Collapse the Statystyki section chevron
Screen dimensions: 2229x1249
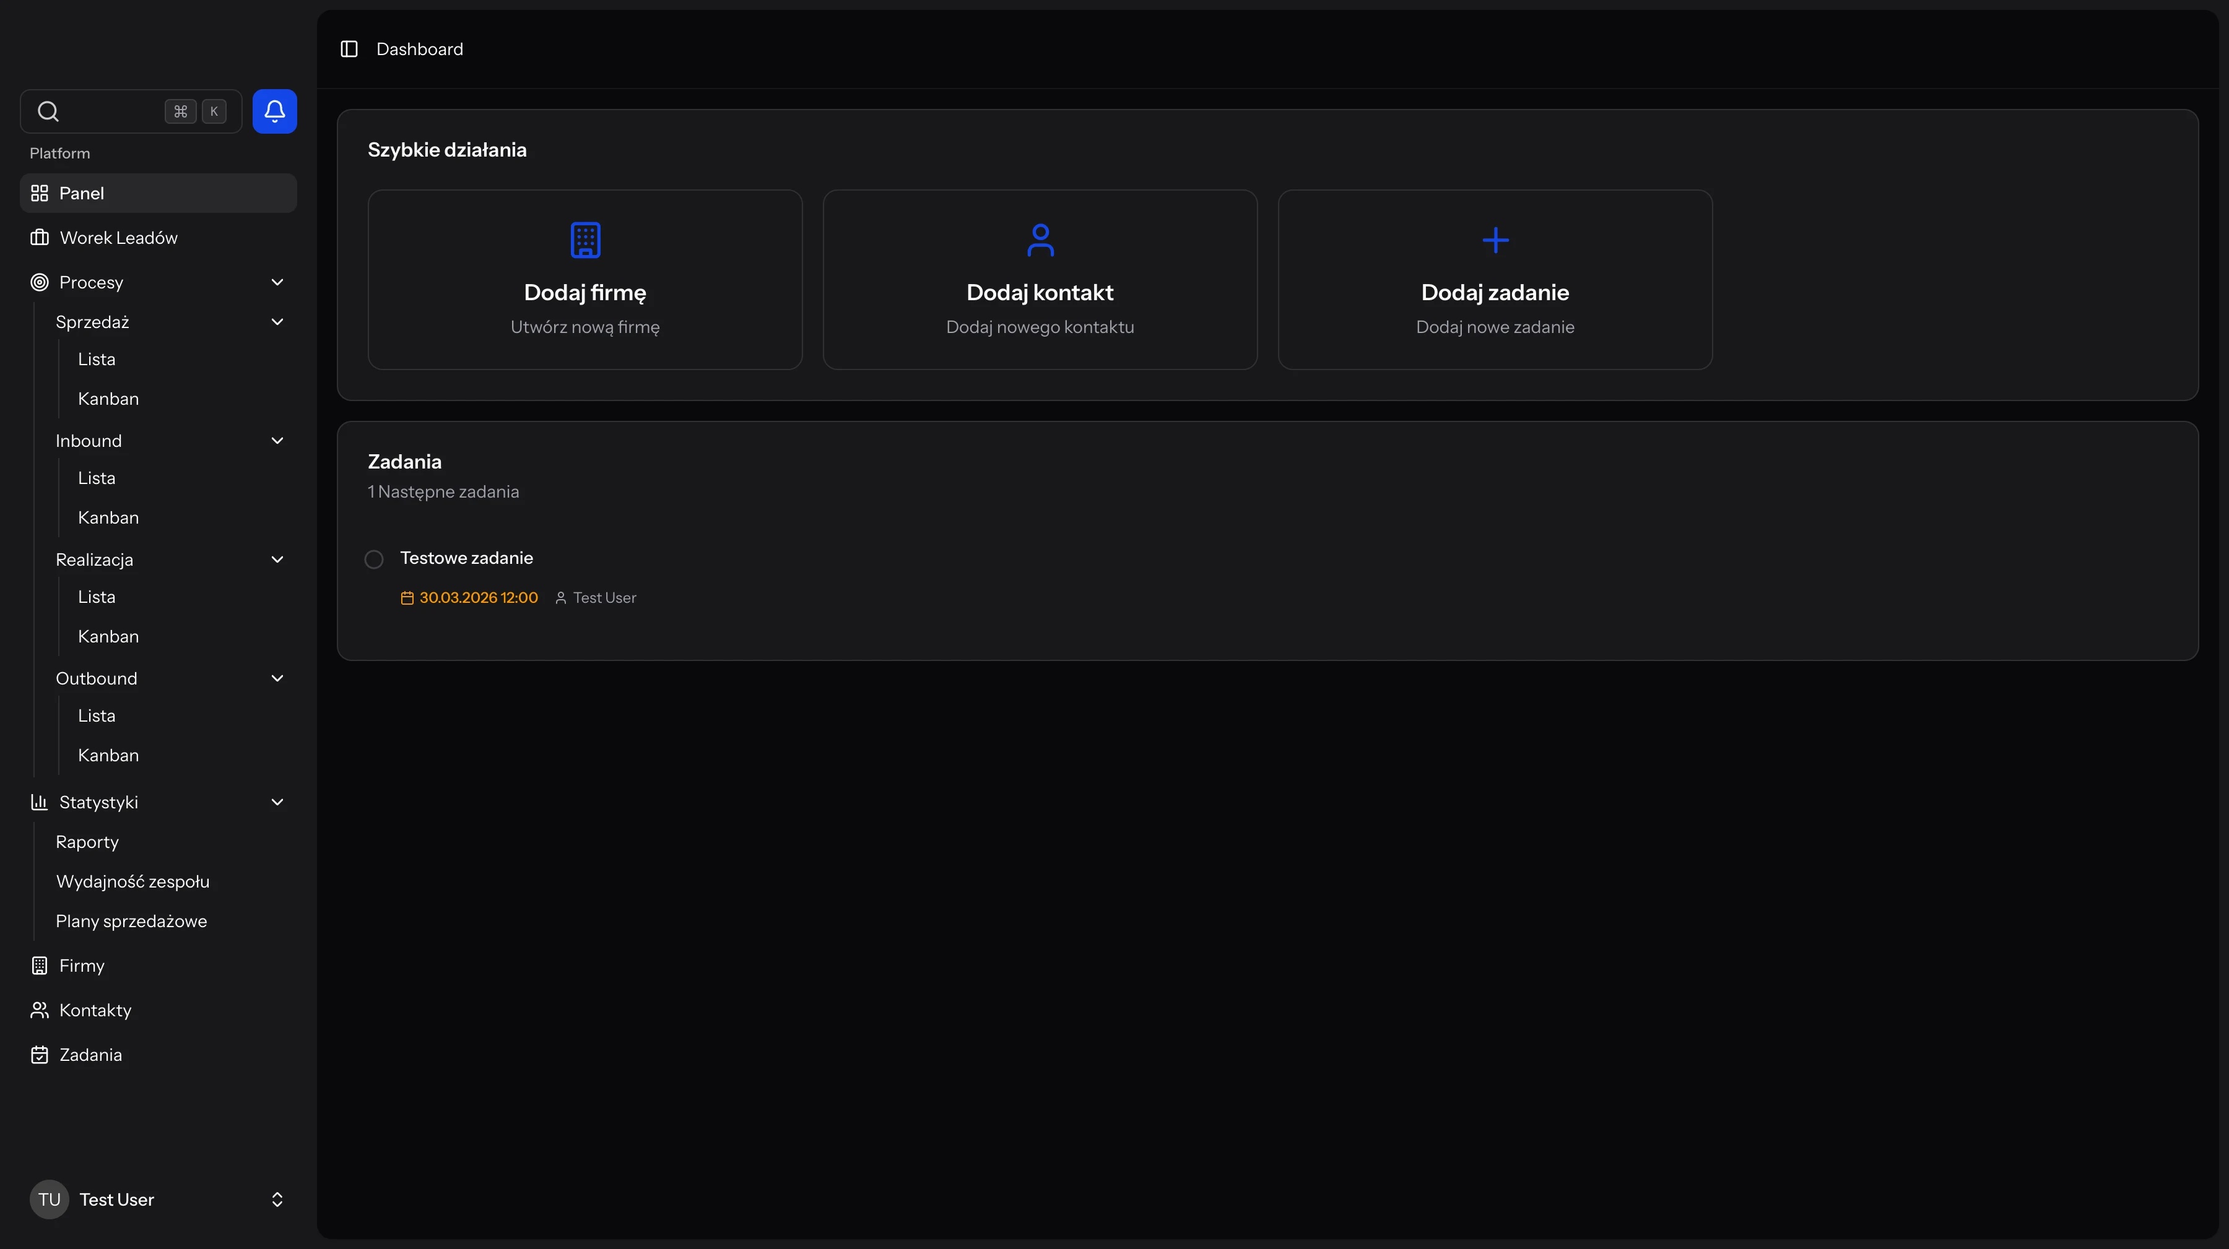click(x=277, y=802)
